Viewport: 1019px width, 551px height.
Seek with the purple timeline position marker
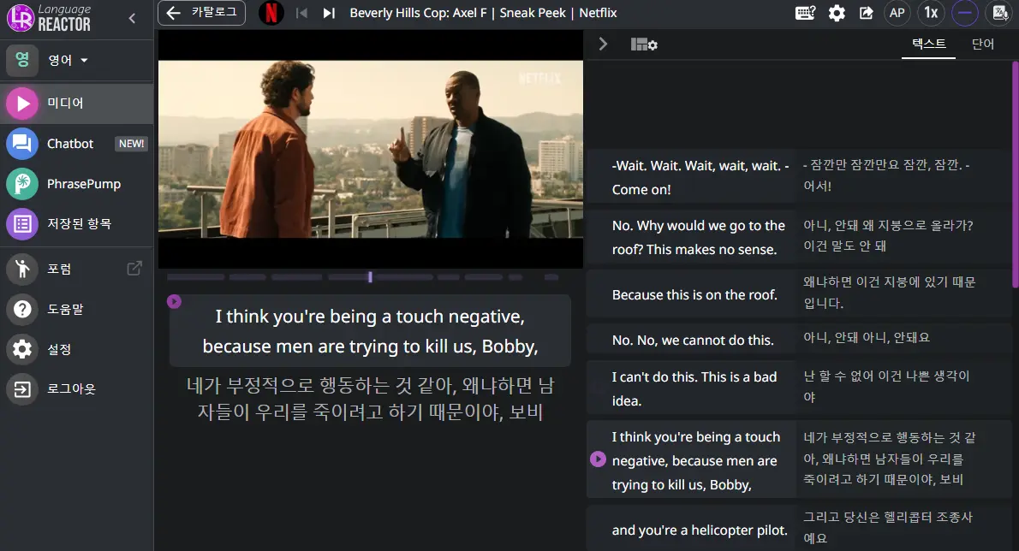371,277
